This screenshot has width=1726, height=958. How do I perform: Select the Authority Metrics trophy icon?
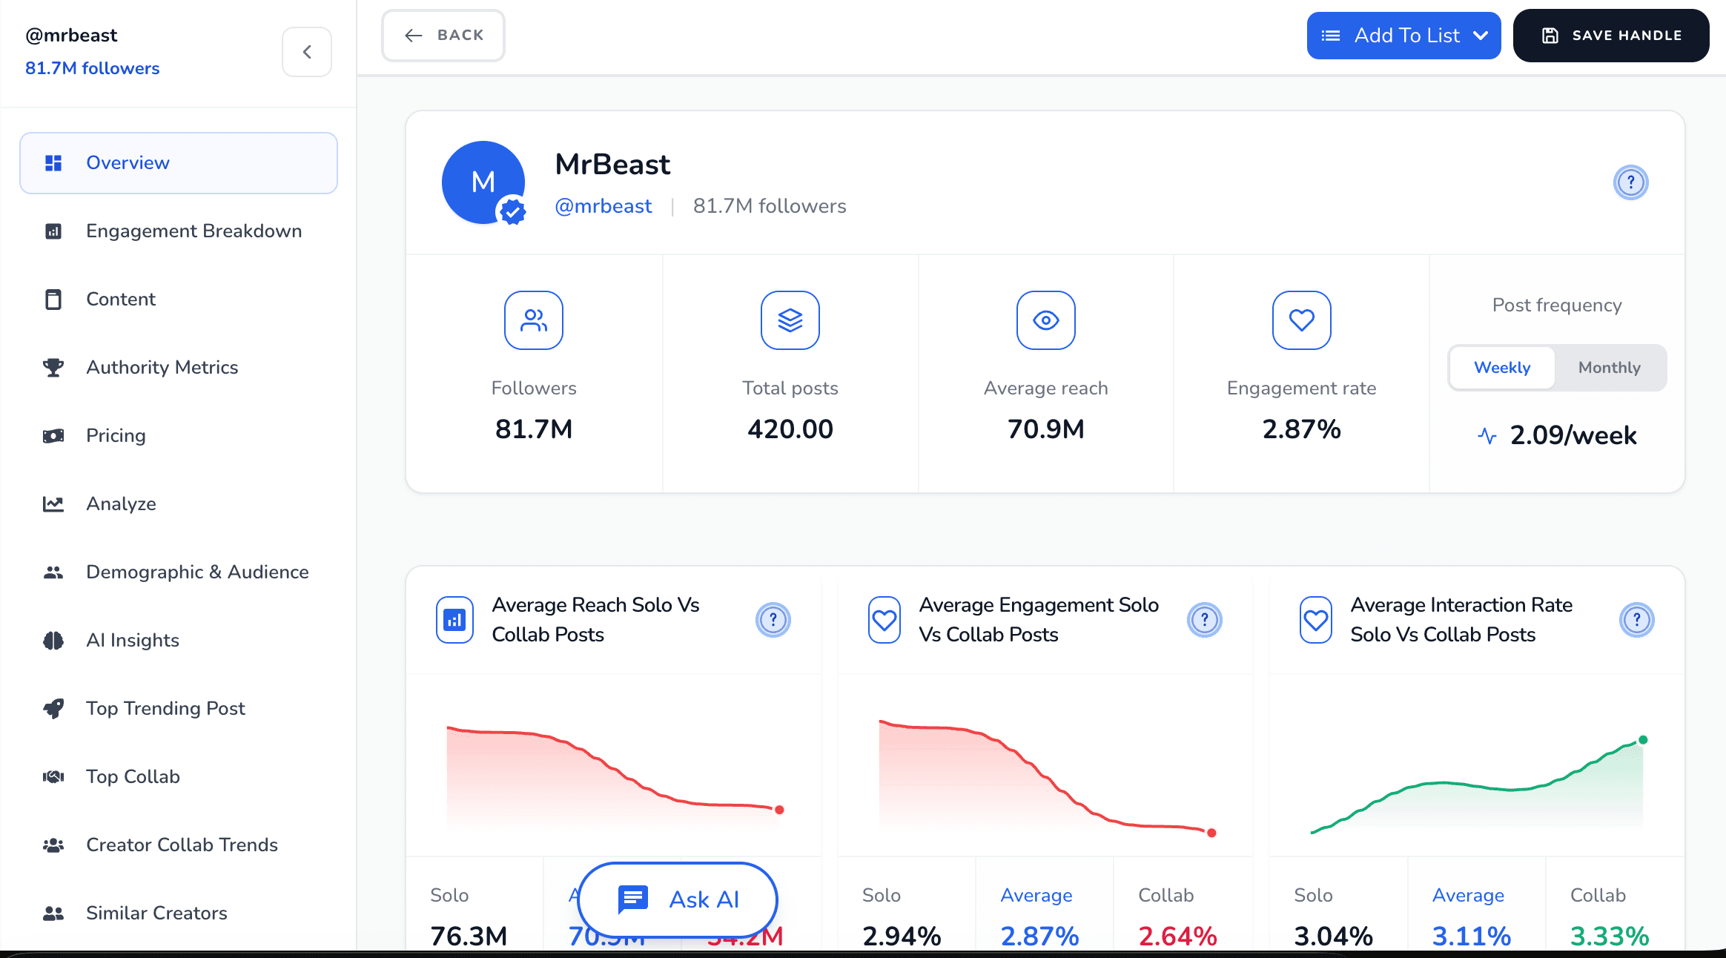[x=53, y=367]
